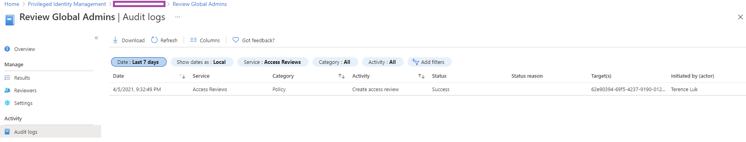
Task: Open the Service: Access Reviews filter
Action: pyautogui.click(x=272, y=62)
